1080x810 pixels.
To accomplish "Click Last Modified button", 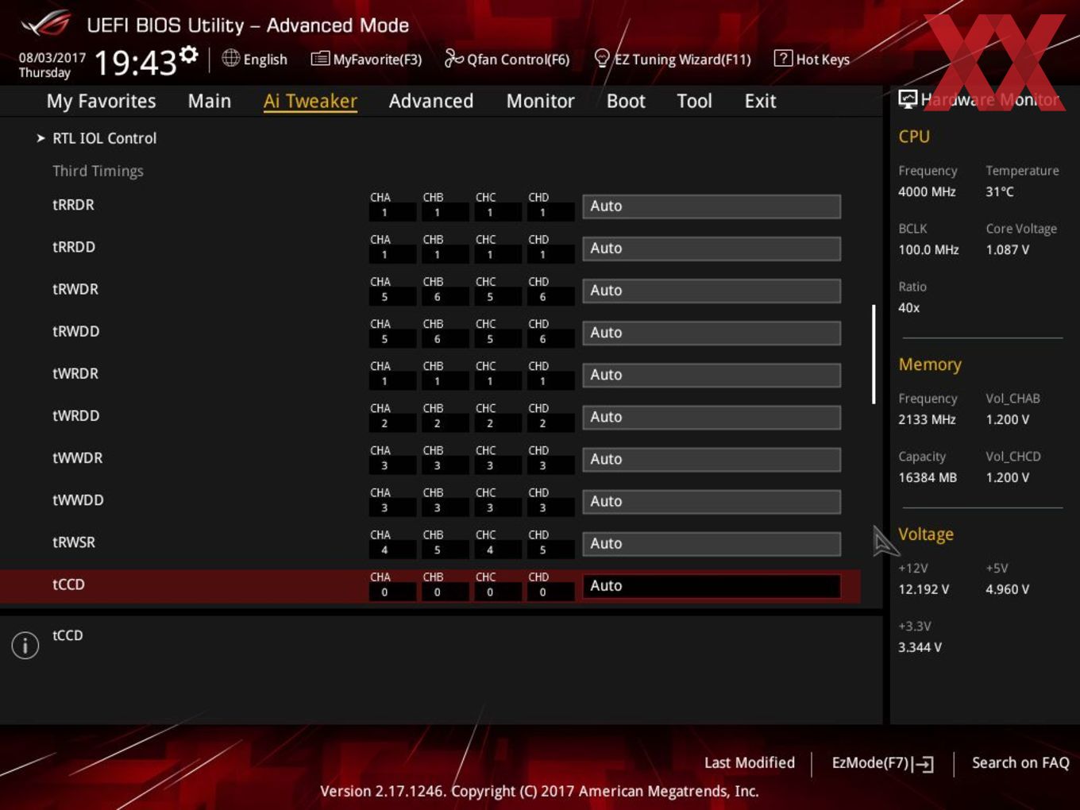I will coord(750,763).
